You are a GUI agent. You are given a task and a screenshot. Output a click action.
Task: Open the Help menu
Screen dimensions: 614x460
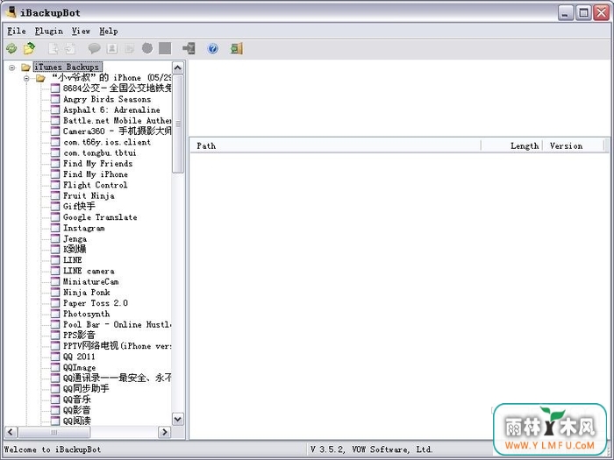point(109,31)
